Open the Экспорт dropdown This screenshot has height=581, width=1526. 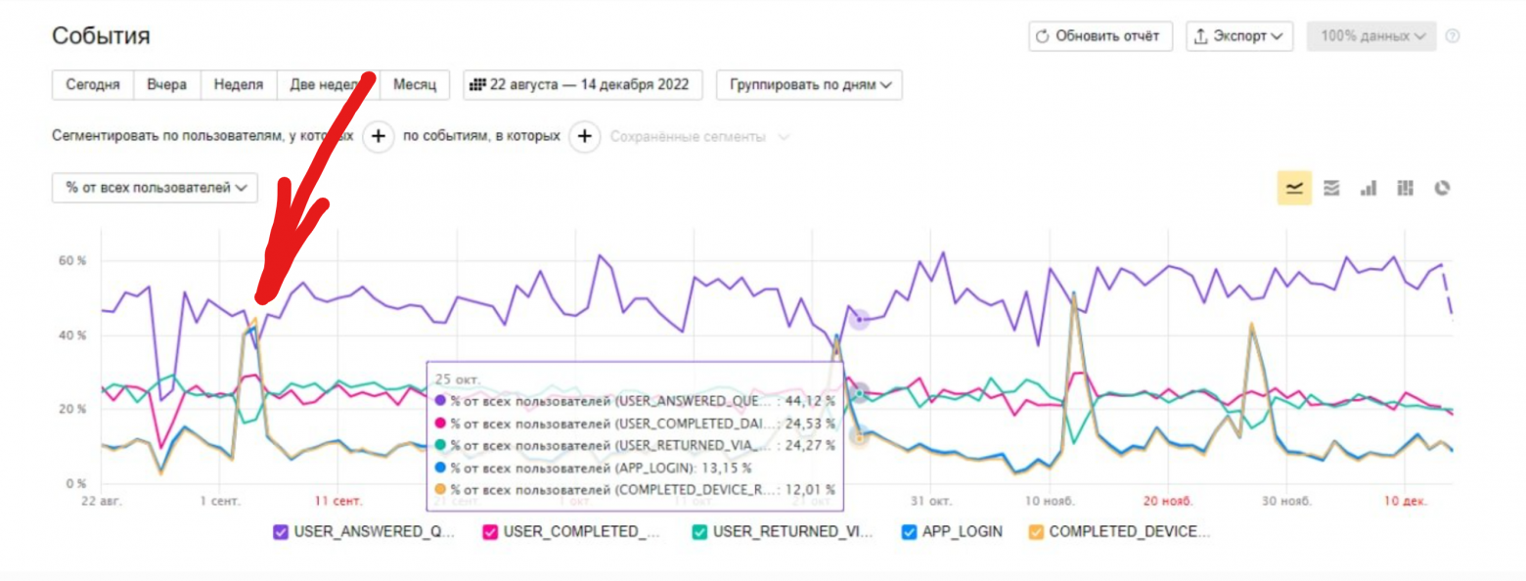tap(1239, 36)
